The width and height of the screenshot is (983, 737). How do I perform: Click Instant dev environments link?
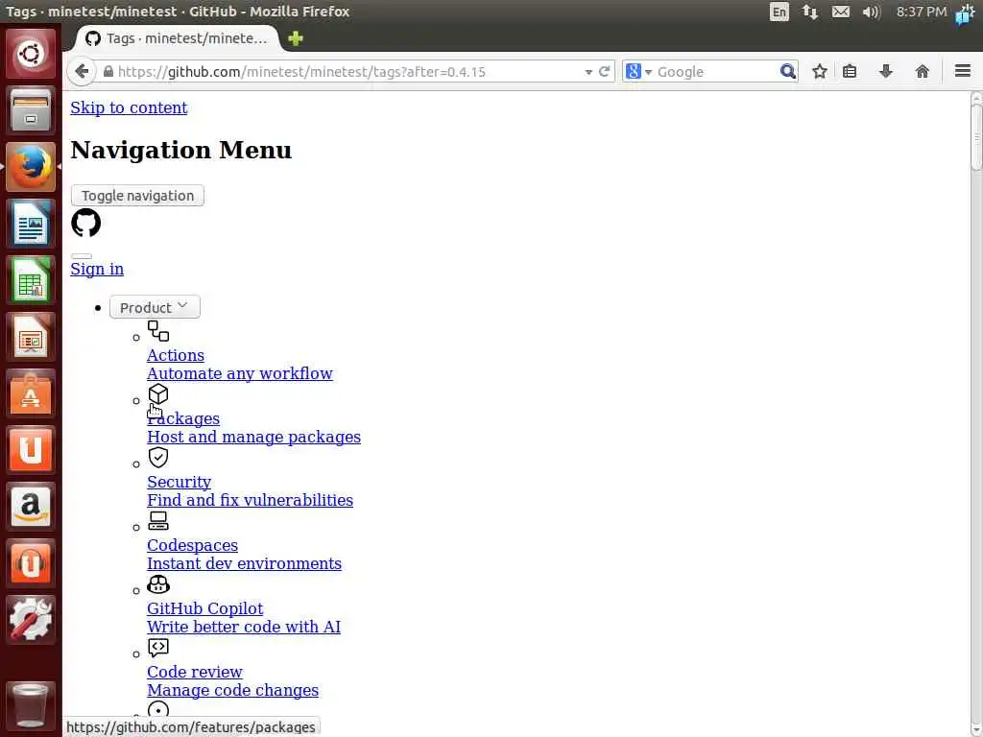click(x=244, y=563)
